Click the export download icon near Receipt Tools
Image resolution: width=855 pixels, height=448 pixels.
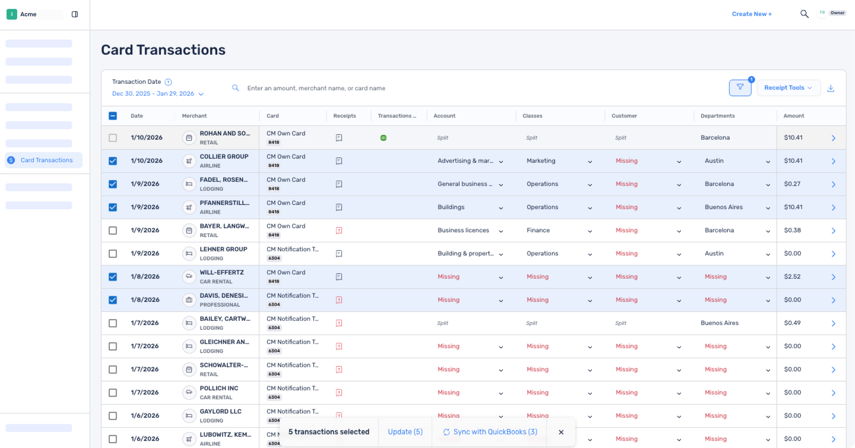(831, 88)
